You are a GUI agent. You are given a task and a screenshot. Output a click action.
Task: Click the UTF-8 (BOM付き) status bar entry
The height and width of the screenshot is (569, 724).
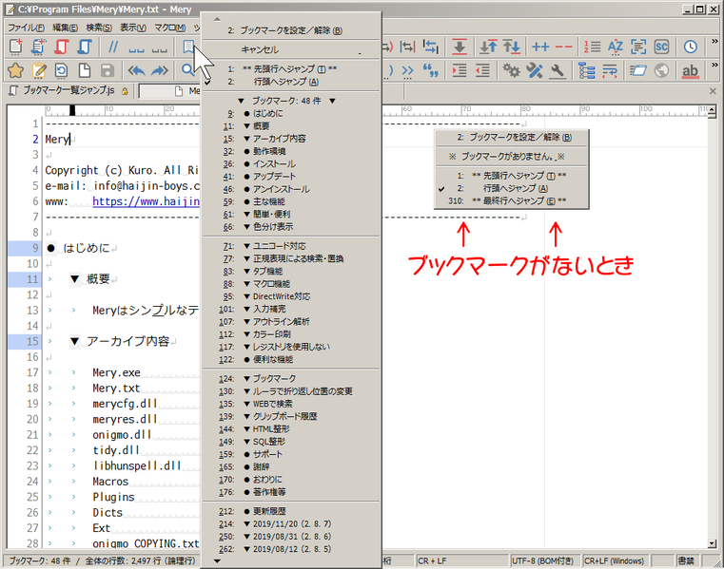click(x=543, y=560)
